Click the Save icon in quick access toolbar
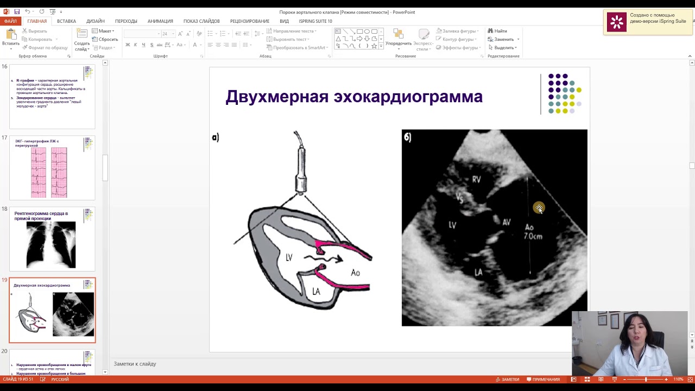 click(17, 11)
